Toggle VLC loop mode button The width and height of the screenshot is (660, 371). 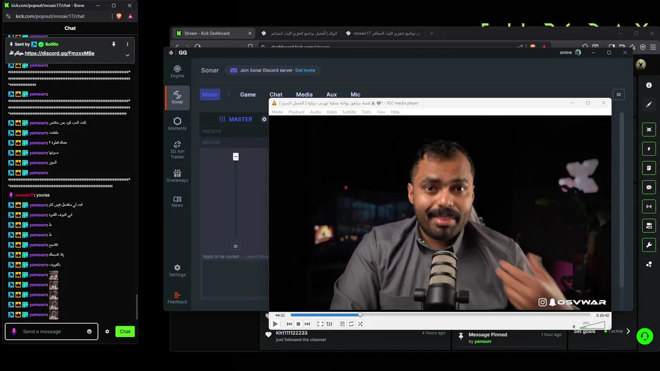[351, 324]
